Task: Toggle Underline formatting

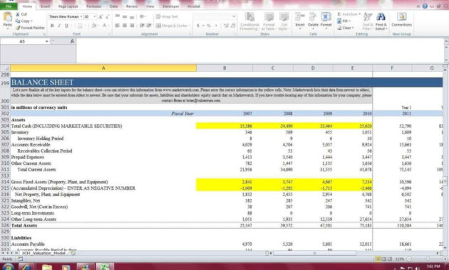Action: [x=66, y=26]
